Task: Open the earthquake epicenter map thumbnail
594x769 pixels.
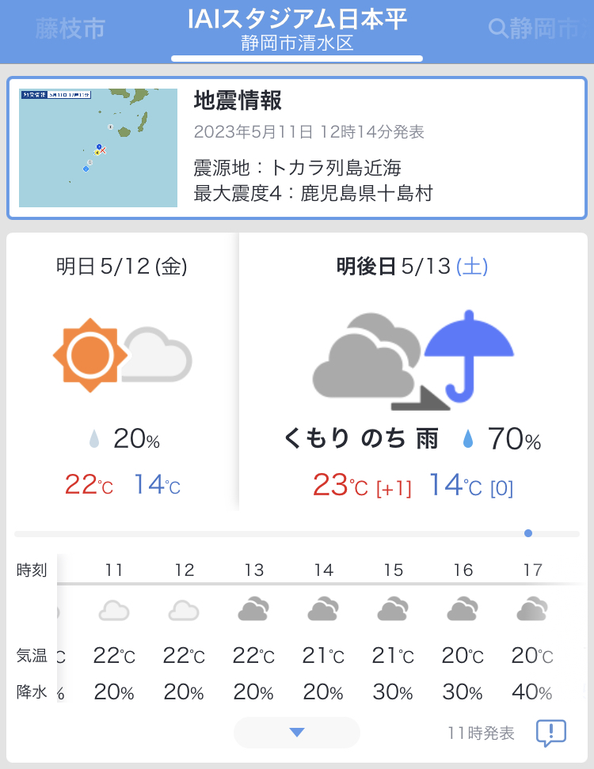Action: point(98,148)
